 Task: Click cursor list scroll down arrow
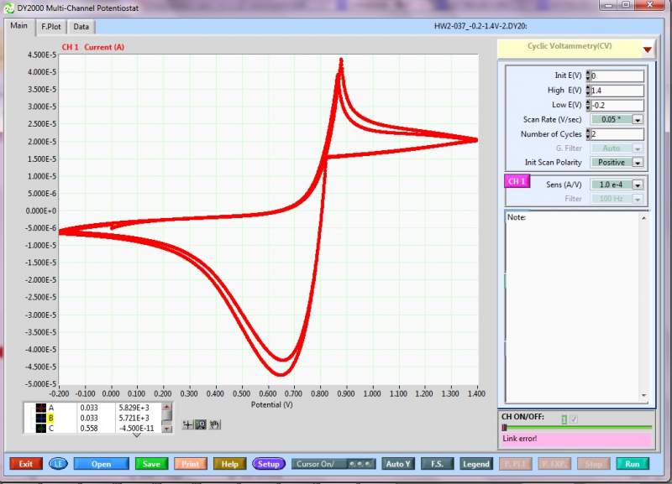coord(167,429)
